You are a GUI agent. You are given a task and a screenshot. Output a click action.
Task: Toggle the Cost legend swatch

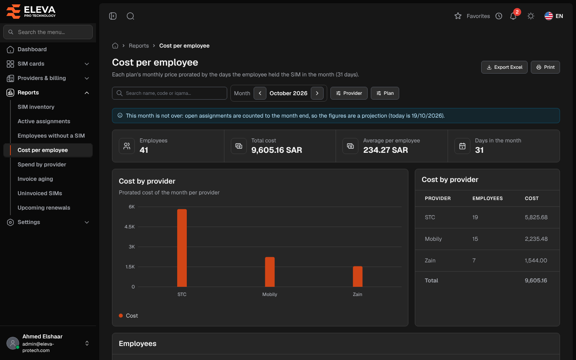click(121, 316)
